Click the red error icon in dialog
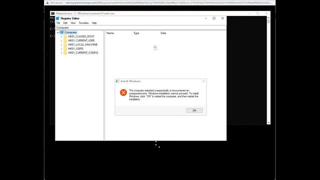 pyautogui.click(x=123, y=92)
